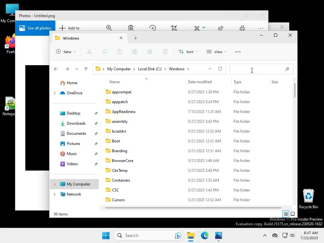324x243 pixels.
Task: Click the Windows Start button
Action: pos(106,235)
